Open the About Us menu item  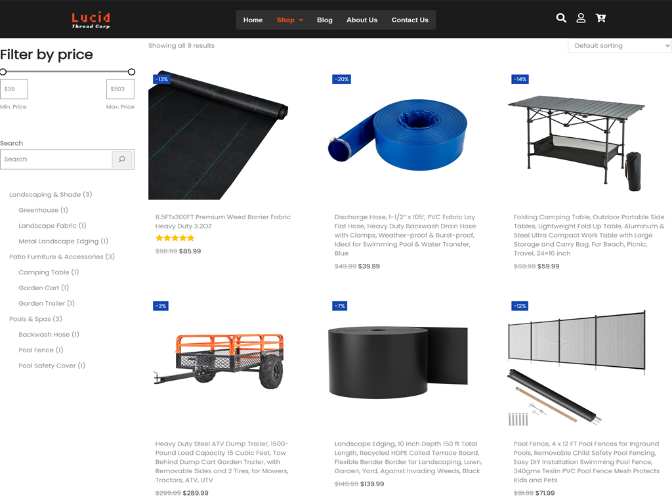pyautogui.click(x=362, y=20)
